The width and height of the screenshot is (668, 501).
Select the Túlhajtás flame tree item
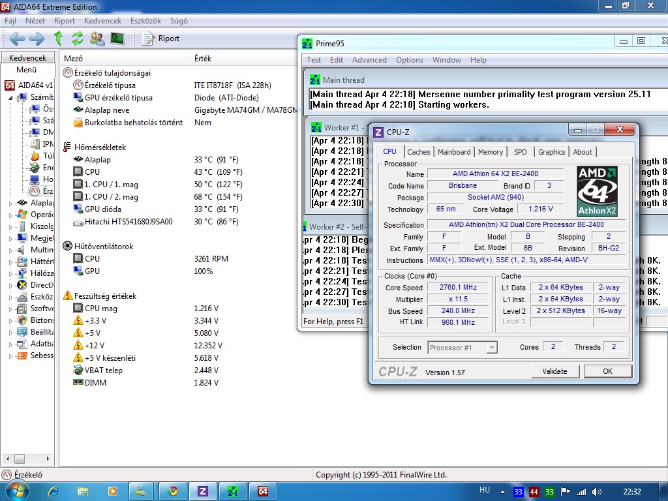click(x=41, y=156)
